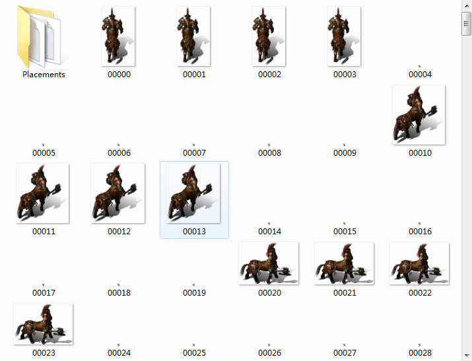Select the 00021 centaur thumbnail
This screenshot has width=472, height=361.
344,263
